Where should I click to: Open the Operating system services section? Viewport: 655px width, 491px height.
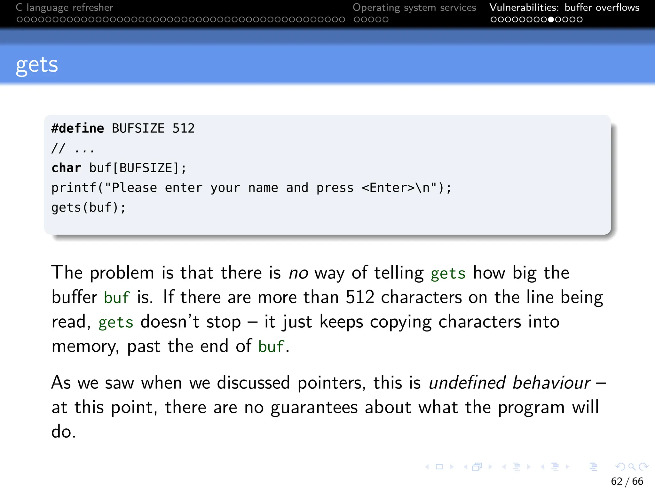tap(414, 7)
